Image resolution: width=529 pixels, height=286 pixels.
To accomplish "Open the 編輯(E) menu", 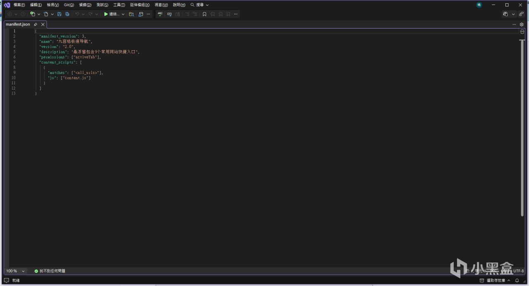I will click(x=36, y=5).
